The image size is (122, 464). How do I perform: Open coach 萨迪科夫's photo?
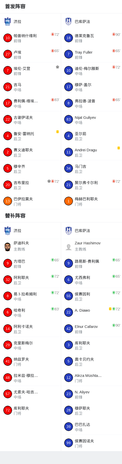click(x=8, y=247)
